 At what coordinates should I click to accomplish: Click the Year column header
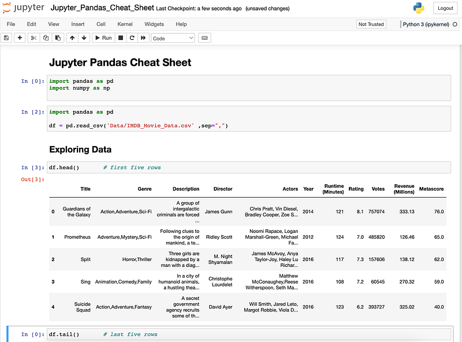(308, 189)
